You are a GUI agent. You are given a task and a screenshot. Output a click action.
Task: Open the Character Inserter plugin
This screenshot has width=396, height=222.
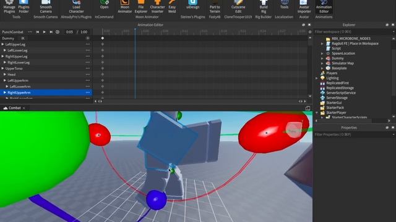coord(157,7)
